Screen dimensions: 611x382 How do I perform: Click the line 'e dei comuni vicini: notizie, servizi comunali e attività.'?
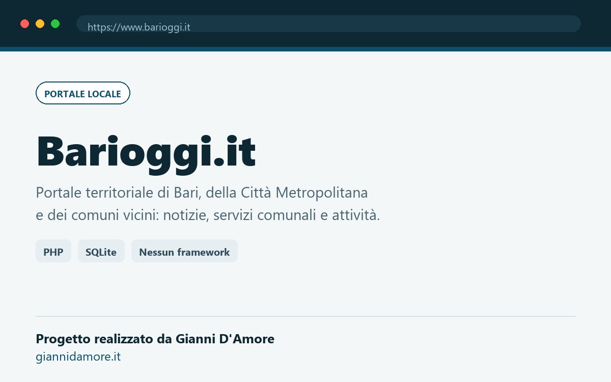coord(208,215)
